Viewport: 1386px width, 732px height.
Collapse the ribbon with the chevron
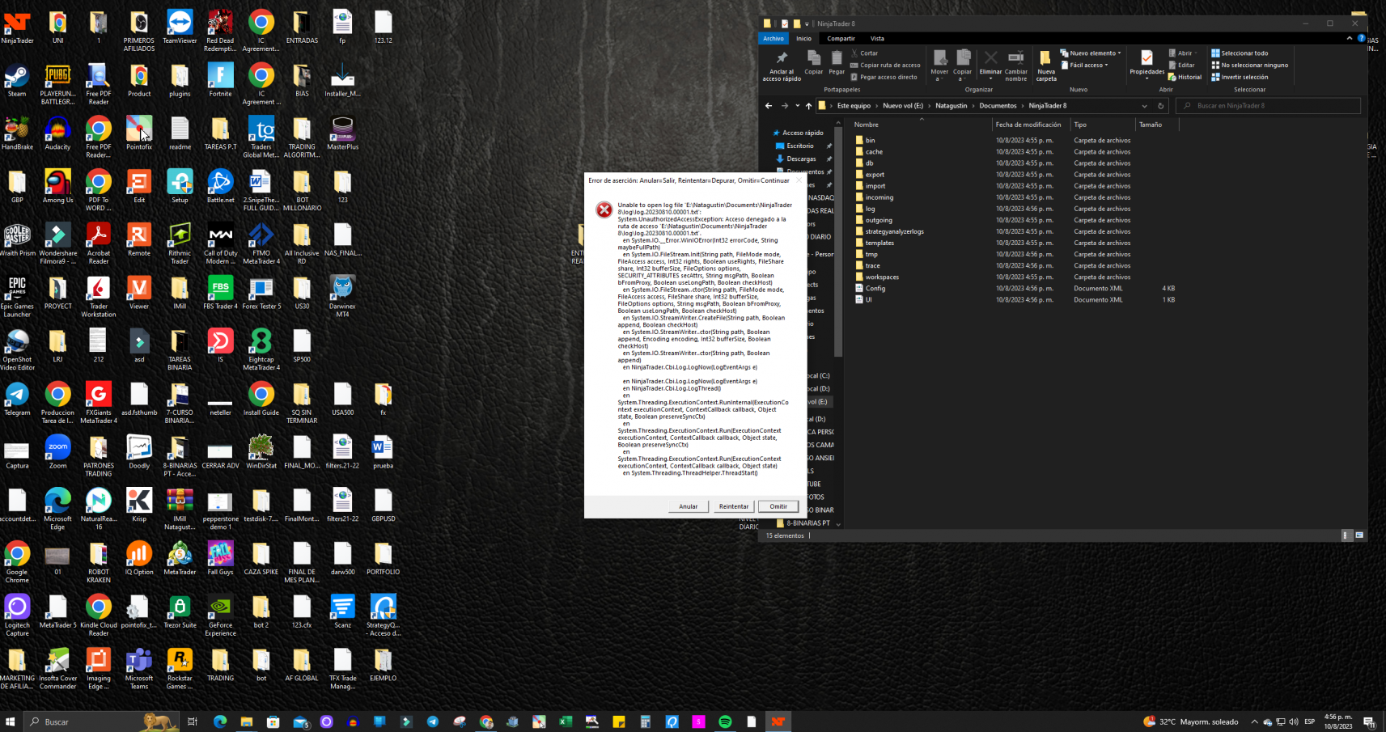tap(1350, 38)
